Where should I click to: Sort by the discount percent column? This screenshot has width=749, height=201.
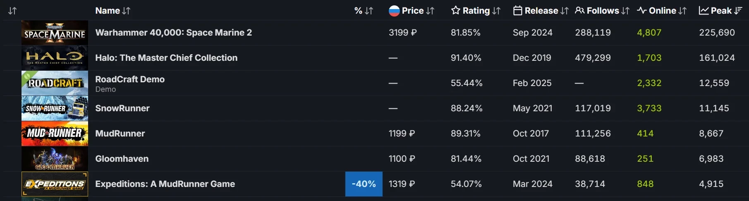coord(364,11)
